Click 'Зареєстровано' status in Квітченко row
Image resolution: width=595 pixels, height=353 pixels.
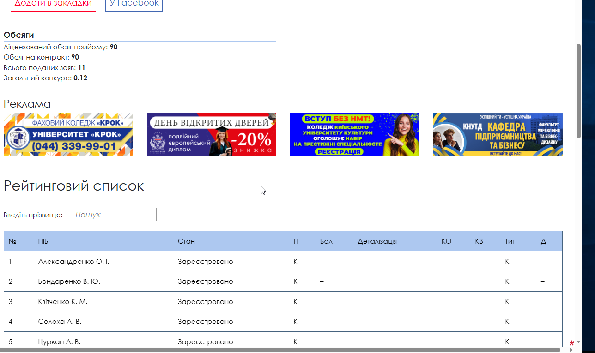point(205,302)
